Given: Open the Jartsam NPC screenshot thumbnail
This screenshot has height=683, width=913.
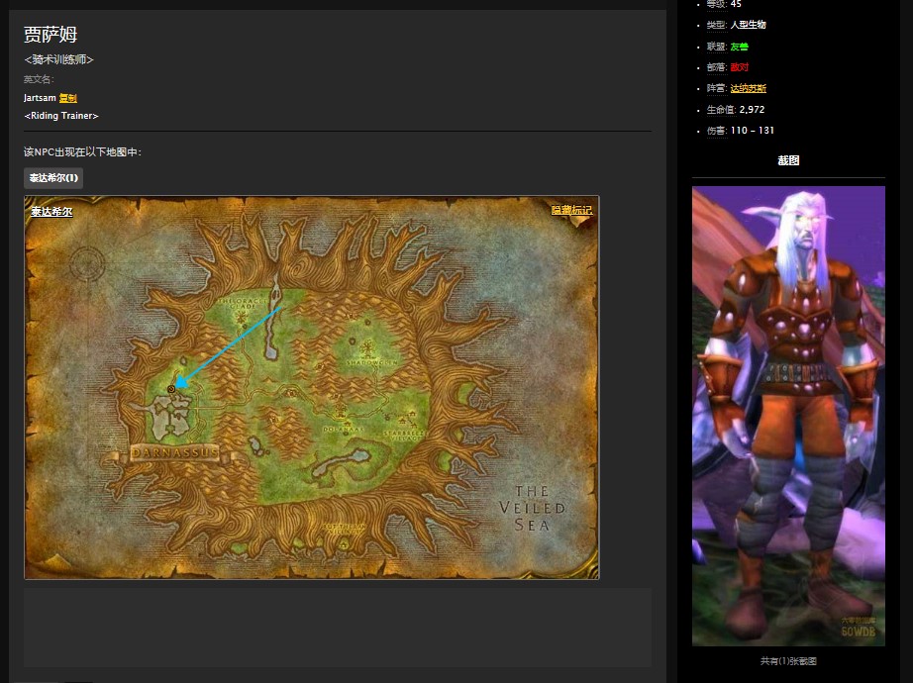Looking at the screenshot, I should click(788, 416).
